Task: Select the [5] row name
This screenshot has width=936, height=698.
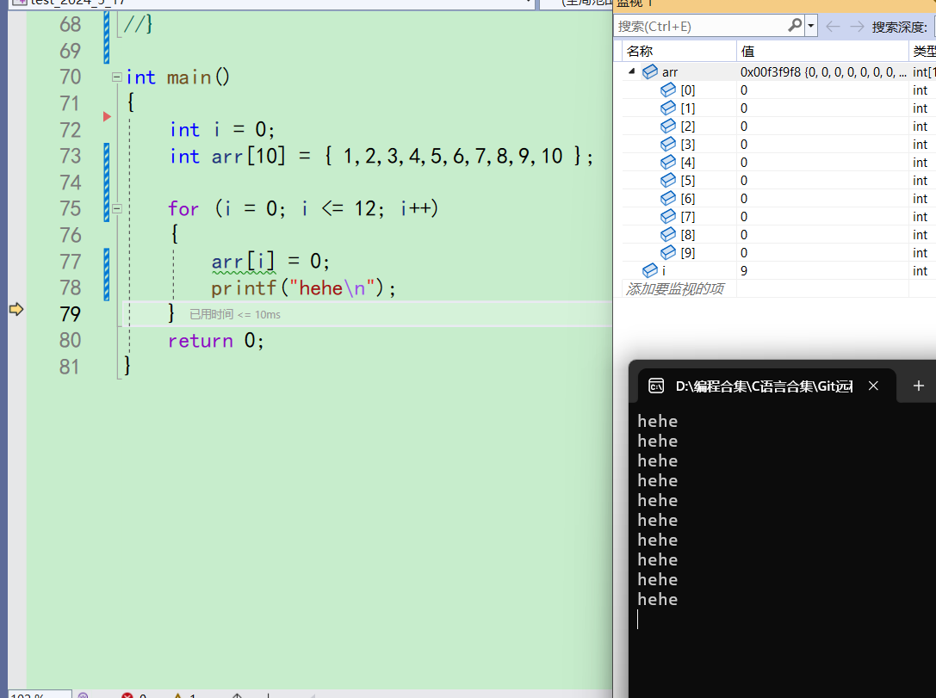Action: (688, 180)
